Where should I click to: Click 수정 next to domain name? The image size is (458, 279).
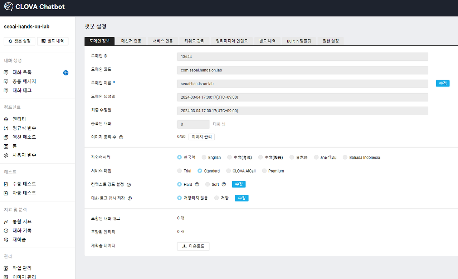443,83
